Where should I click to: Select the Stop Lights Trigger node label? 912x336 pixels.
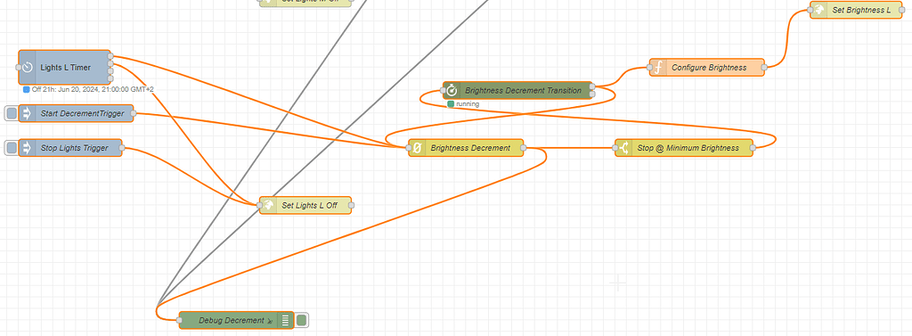74,148
